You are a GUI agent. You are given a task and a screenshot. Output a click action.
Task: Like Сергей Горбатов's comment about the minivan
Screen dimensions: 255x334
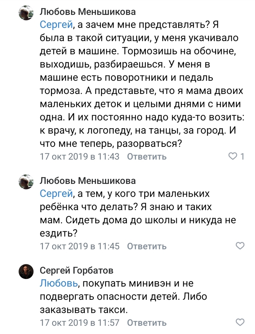click(240, 322)
